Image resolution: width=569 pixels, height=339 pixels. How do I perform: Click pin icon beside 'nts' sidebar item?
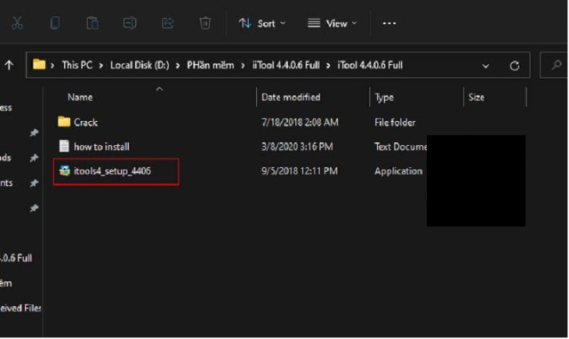coord(34,182)
